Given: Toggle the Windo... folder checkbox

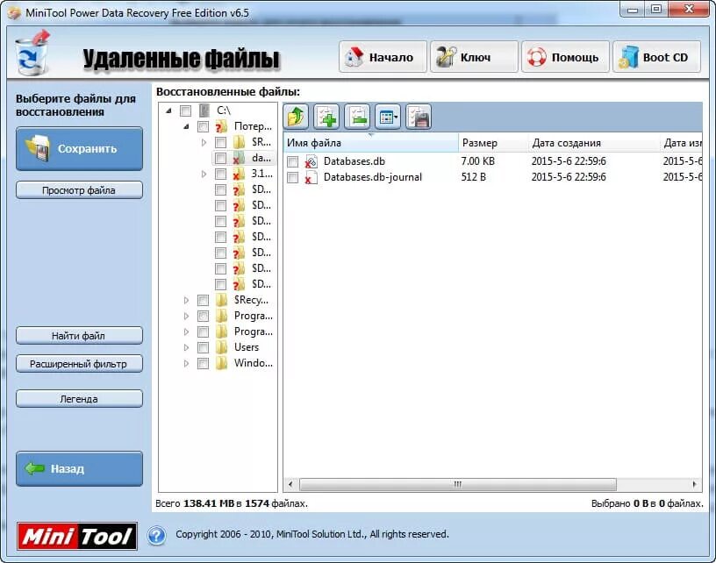Looking at the screenshot, I should click(x=204, y=363).
